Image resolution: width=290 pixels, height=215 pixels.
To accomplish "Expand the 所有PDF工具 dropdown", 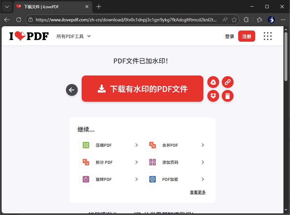I will coord(73,36).
